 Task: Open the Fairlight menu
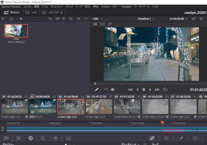pos(126,7)
